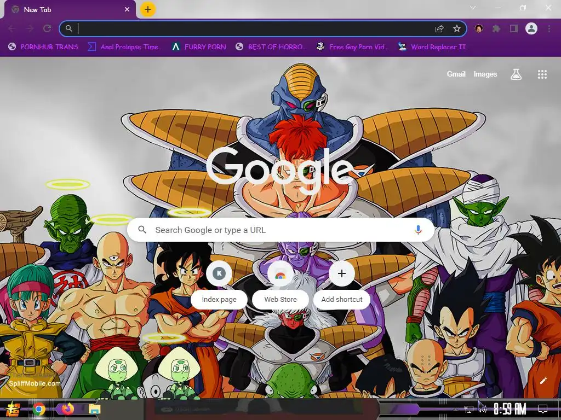Go back with the back arrow
561x420 pixels.
(x=12, y=28)
